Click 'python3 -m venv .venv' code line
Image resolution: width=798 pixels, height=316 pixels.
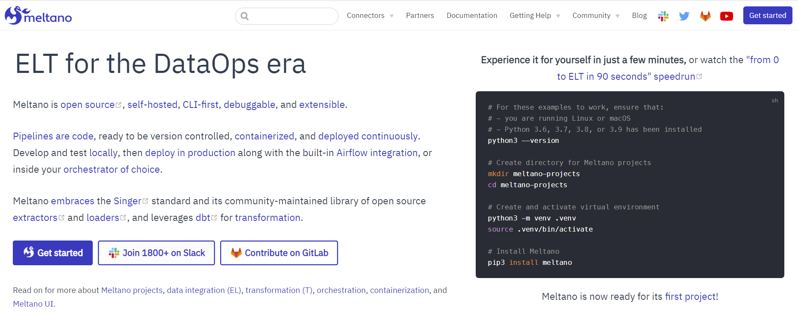click(x=532, y=218)
